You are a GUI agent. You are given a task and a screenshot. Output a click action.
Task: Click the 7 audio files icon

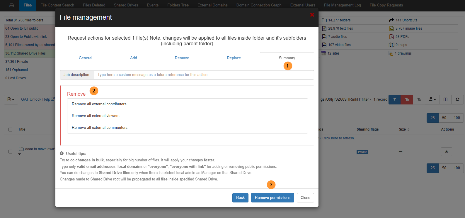point(324,37)
